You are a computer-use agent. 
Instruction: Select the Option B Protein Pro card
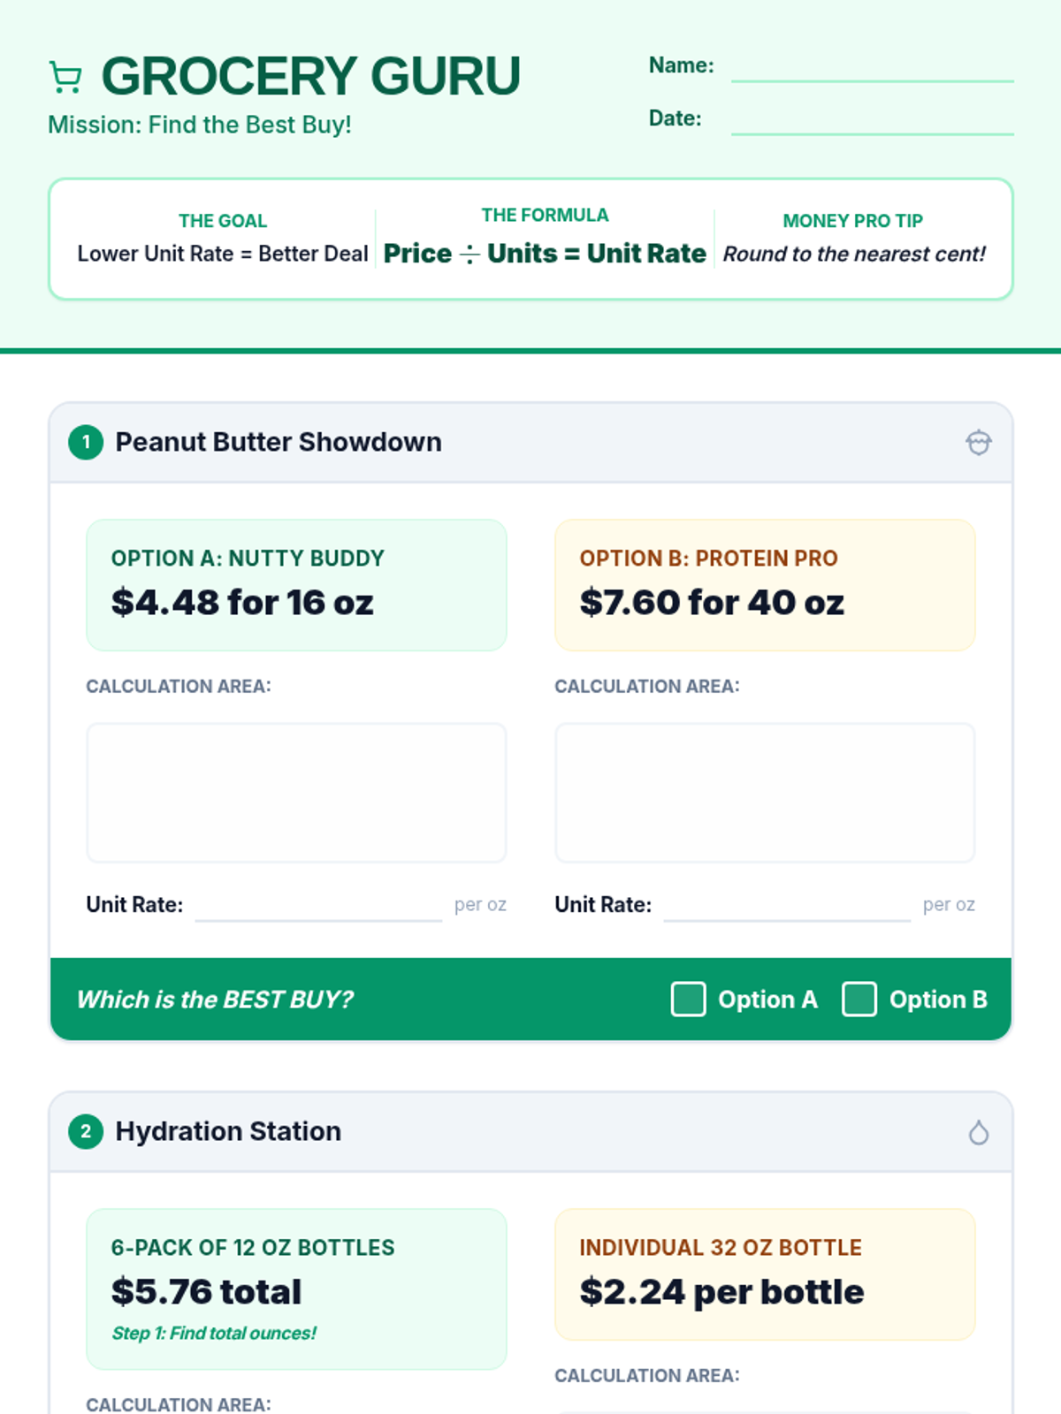(765, 585)
